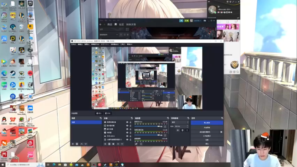This screenshot has height=167, width=297.
Task: Open the 工具(T) menu in OBS
Action: click(x=123, y=44)
